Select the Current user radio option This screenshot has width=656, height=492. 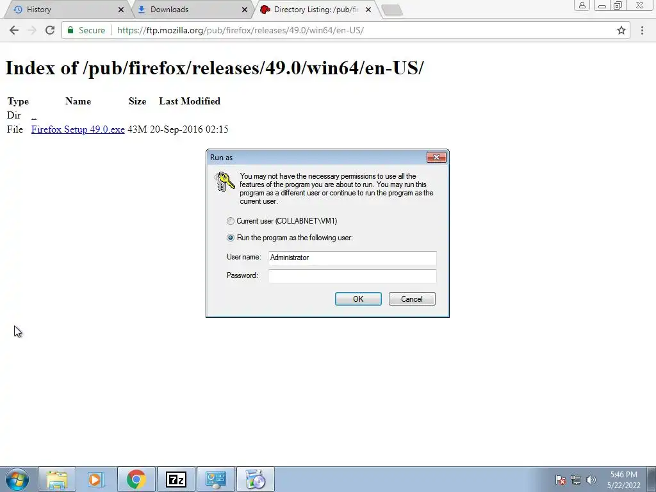231,221
